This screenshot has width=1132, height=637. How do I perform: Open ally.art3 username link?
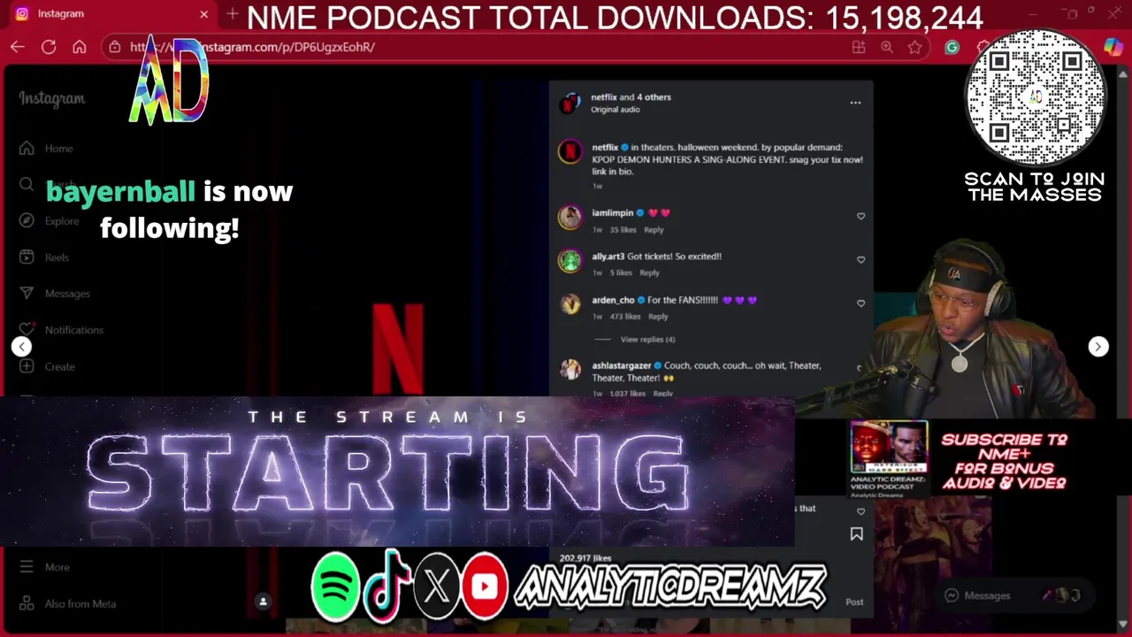coord(608,257)
